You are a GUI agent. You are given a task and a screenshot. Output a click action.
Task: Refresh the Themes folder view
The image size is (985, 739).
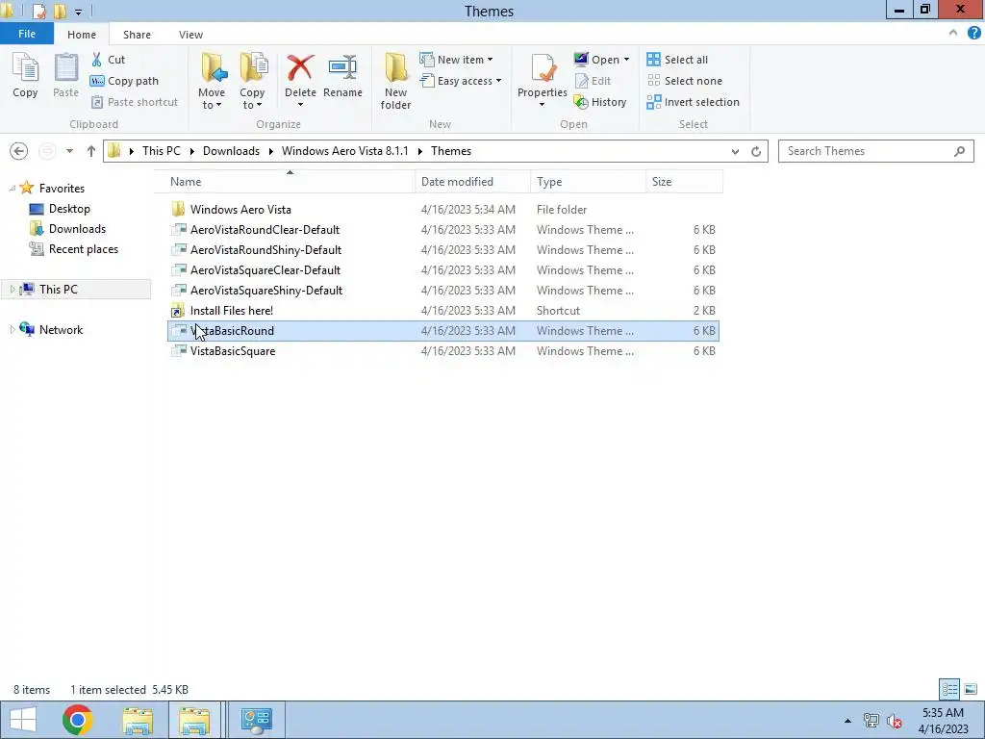pos(756,151)
